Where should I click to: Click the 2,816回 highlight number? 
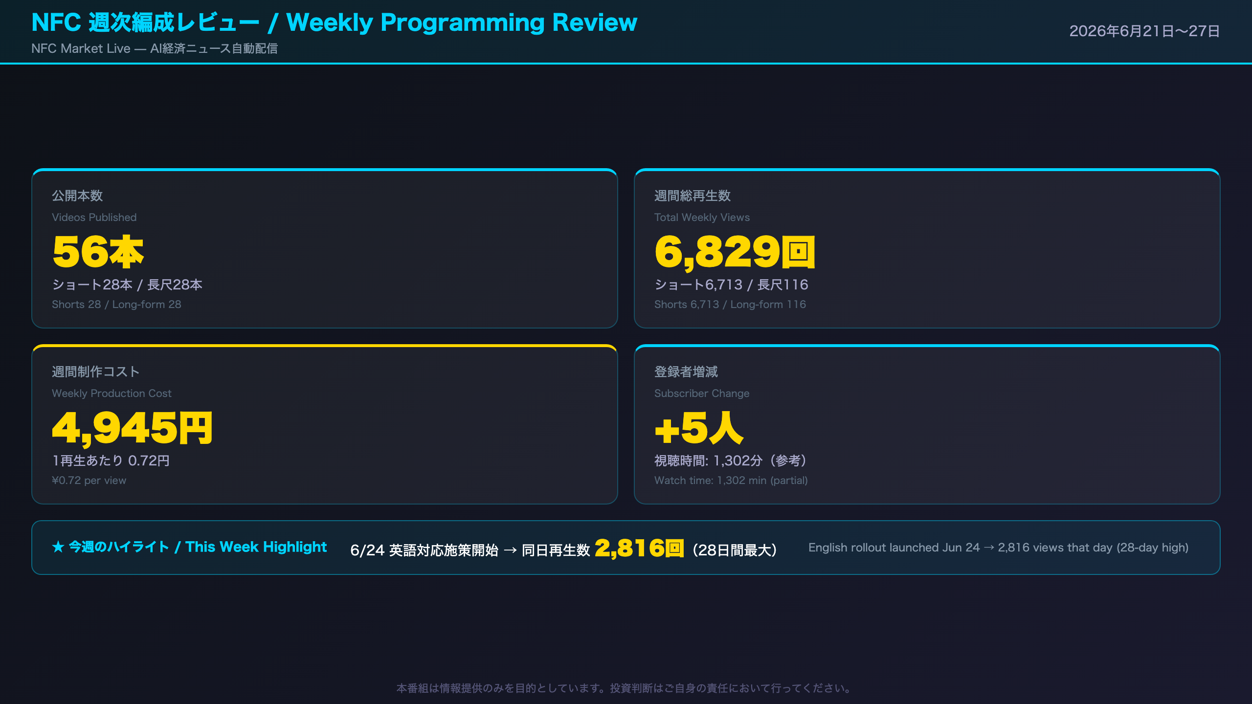click(639, 548)
